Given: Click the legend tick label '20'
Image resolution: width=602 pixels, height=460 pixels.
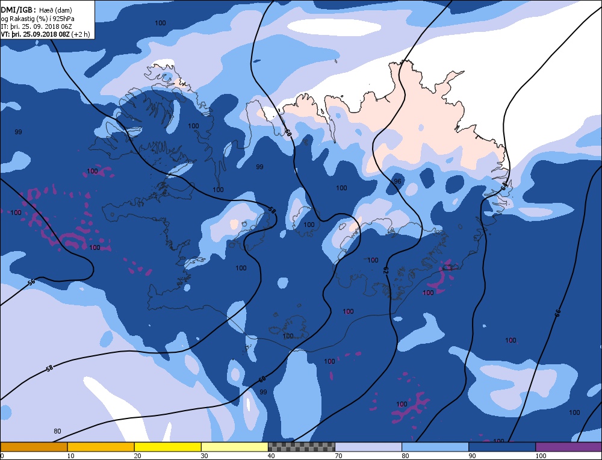Looking at the screenshot, I should [137, 456].
